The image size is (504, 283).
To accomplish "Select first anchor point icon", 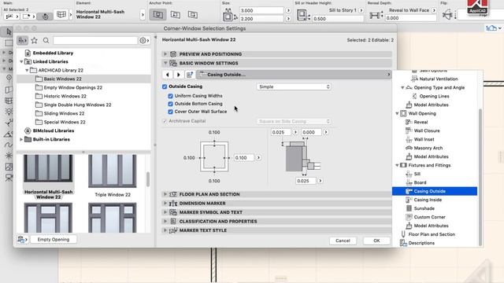I will point(157,15).
